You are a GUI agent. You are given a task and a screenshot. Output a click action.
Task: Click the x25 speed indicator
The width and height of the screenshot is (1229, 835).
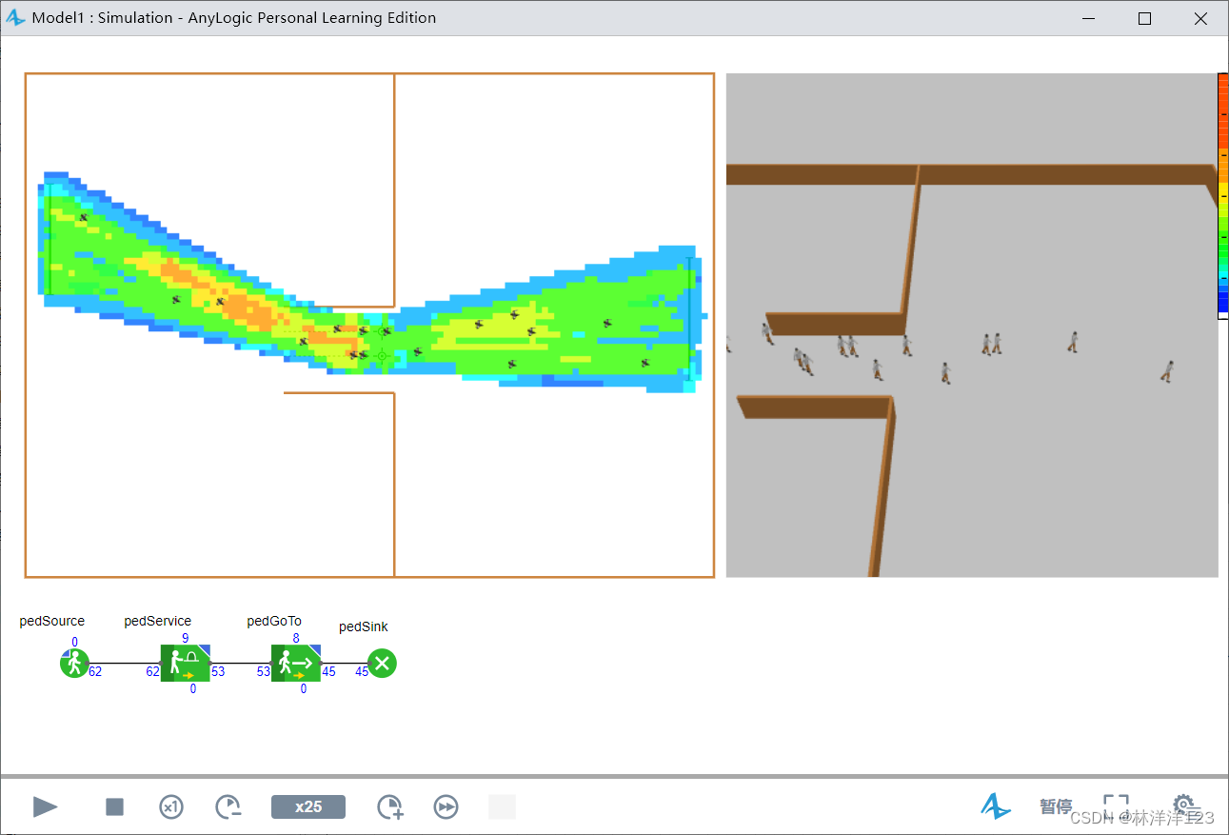(x=308, y=807)
